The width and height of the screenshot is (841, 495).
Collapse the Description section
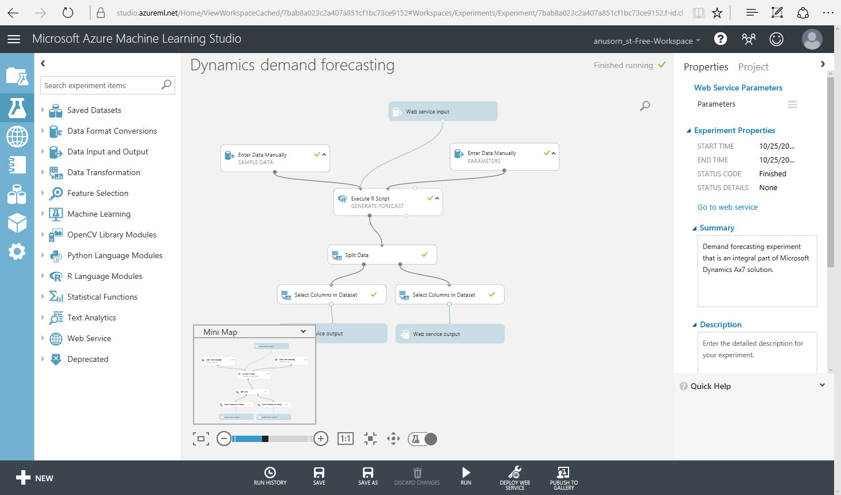click(x=695, y=325)
